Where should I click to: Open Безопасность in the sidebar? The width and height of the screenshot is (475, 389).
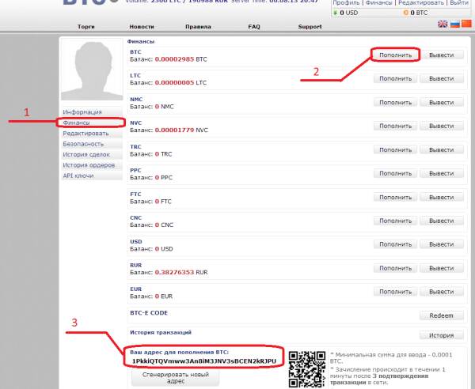pos(83,144)
